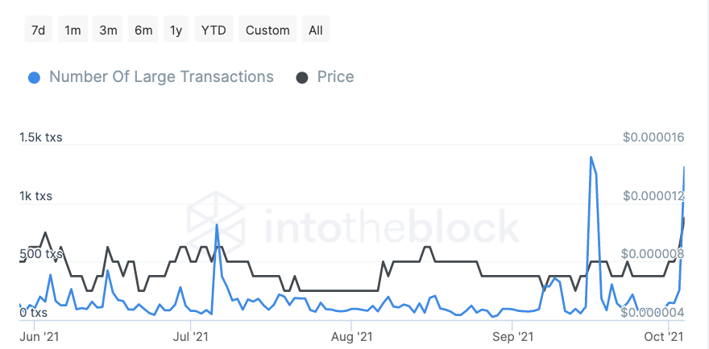Set range to 6m

point(143,31)
